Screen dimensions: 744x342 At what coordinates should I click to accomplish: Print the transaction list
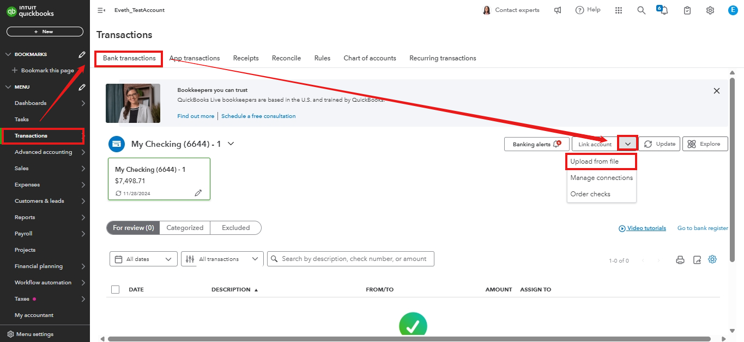680,260
